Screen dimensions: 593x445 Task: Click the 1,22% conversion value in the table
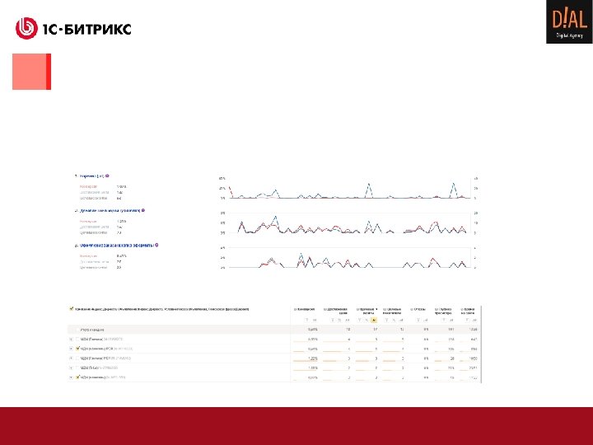tap(312, 358)
